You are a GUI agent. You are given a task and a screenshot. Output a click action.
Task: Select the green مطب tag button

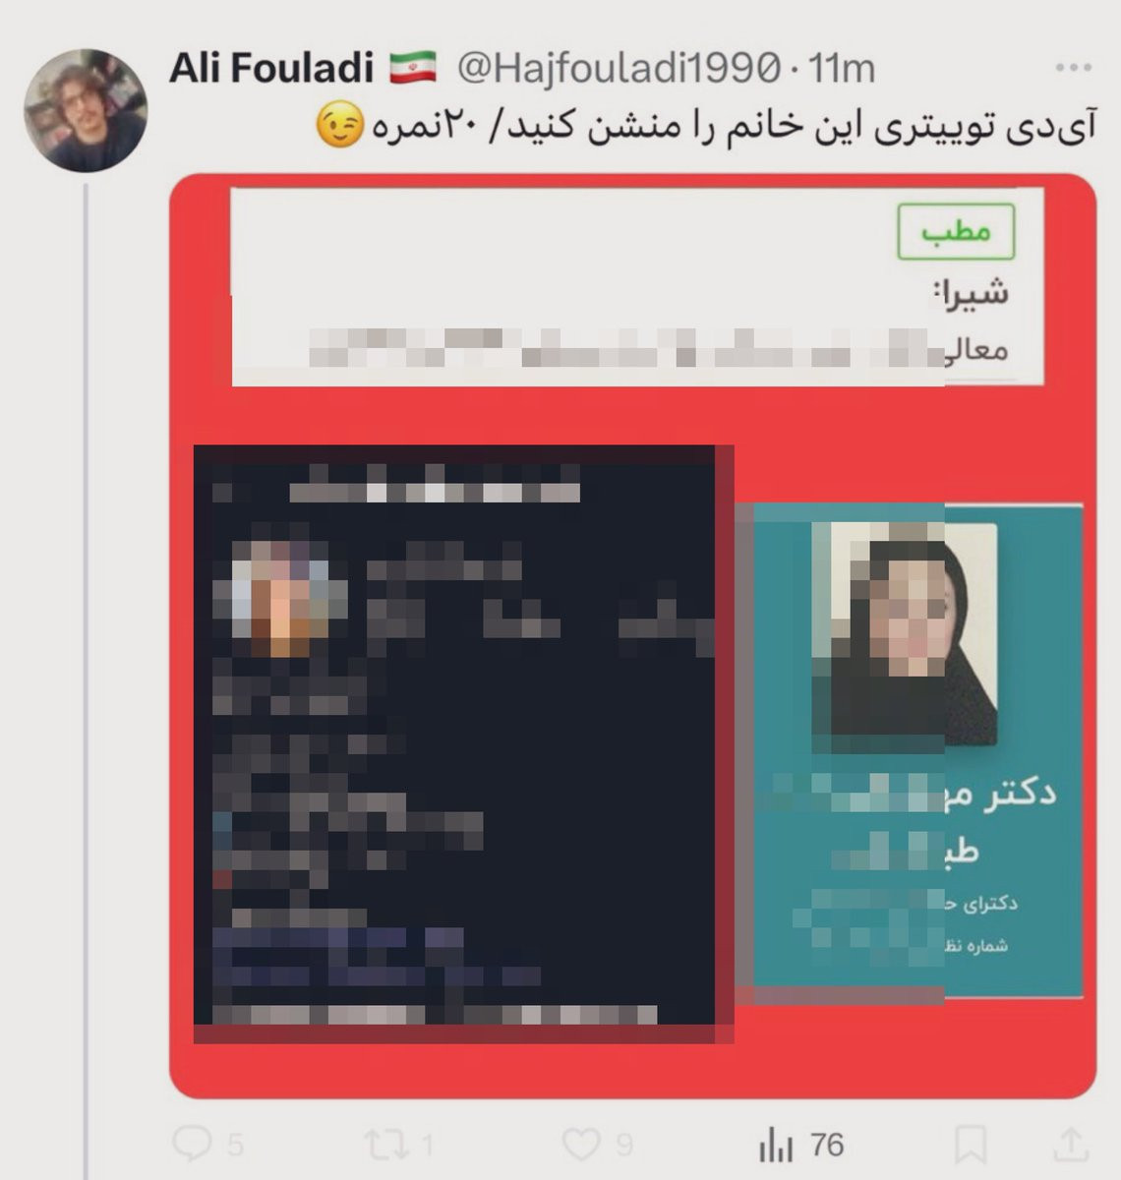pyautogui.click(x=956, y=231)
